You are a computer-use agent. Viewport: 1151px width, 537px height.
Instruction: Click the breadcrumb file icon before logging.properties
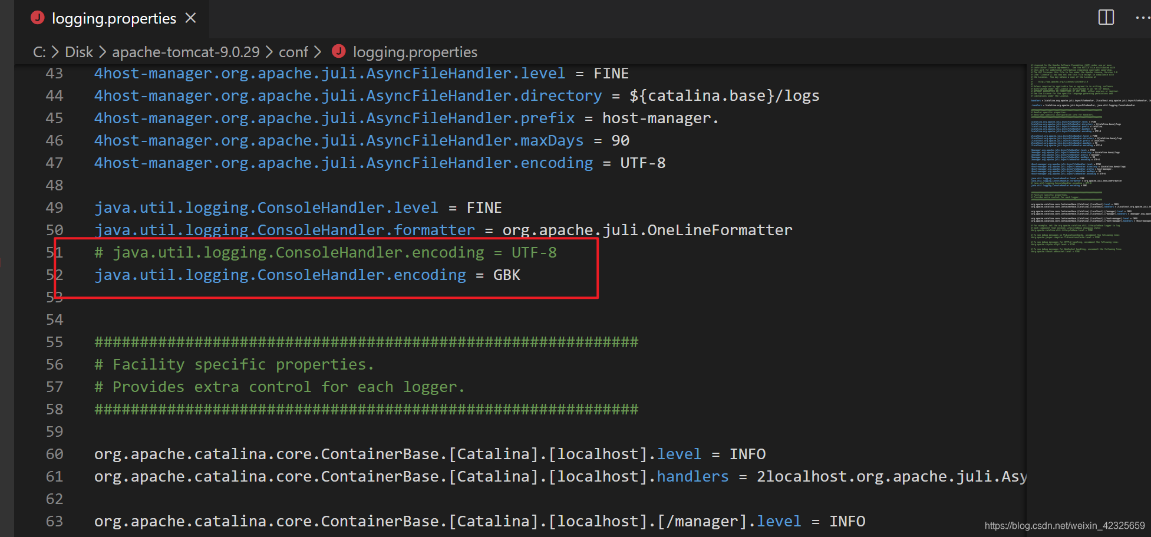point(338,51)
